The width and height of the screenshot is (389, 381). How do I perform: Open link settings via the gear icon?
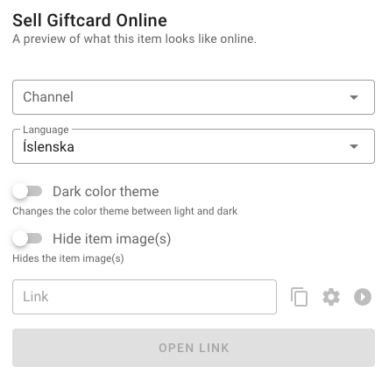pyautogui.click(x=331, y=297)
